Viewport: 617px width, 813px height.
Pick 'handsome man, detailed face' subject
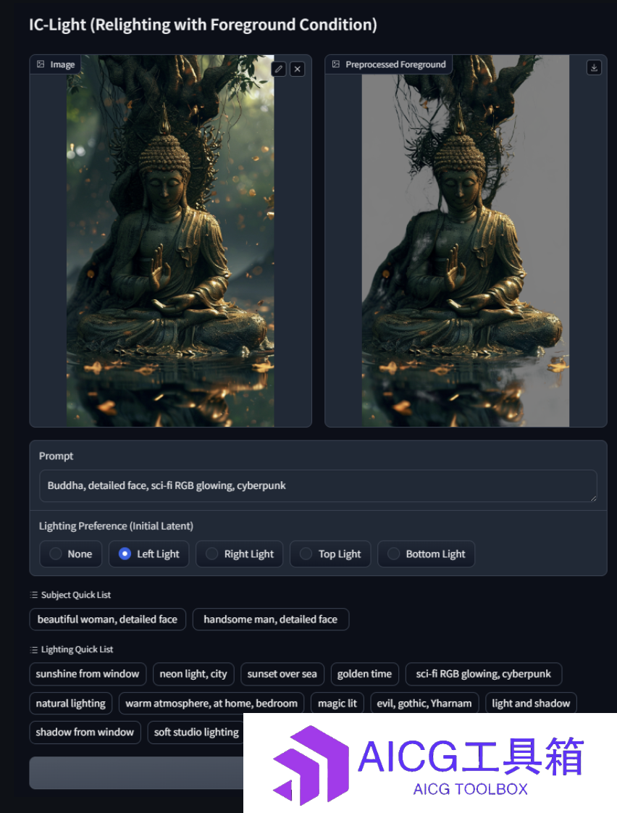click(x=270, y=619)
